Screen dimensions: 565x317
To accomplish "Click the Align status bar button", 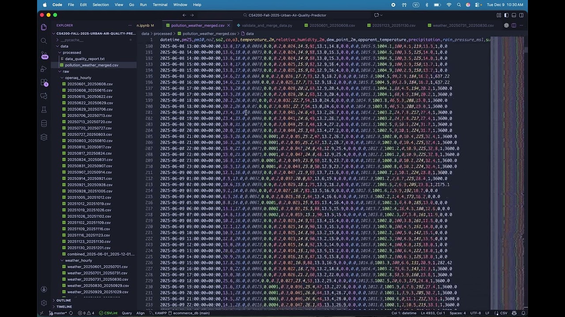I will tap(140, 313).
